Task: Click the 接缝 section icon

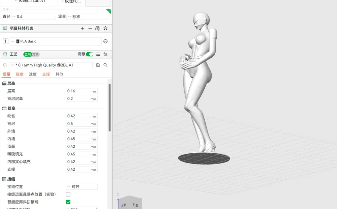Action: (x=4, y=179)
